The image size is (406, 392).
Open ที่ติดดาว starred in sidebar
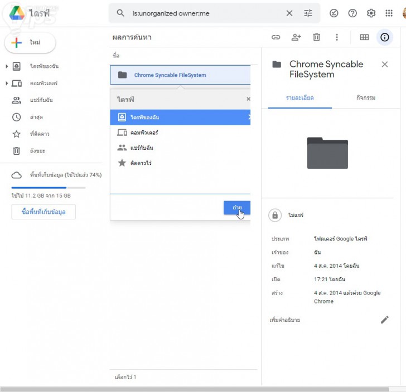(x=40, y=134)
